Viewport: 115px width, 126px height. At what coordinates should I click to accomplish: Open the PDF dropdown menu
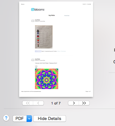pos(29,119)
